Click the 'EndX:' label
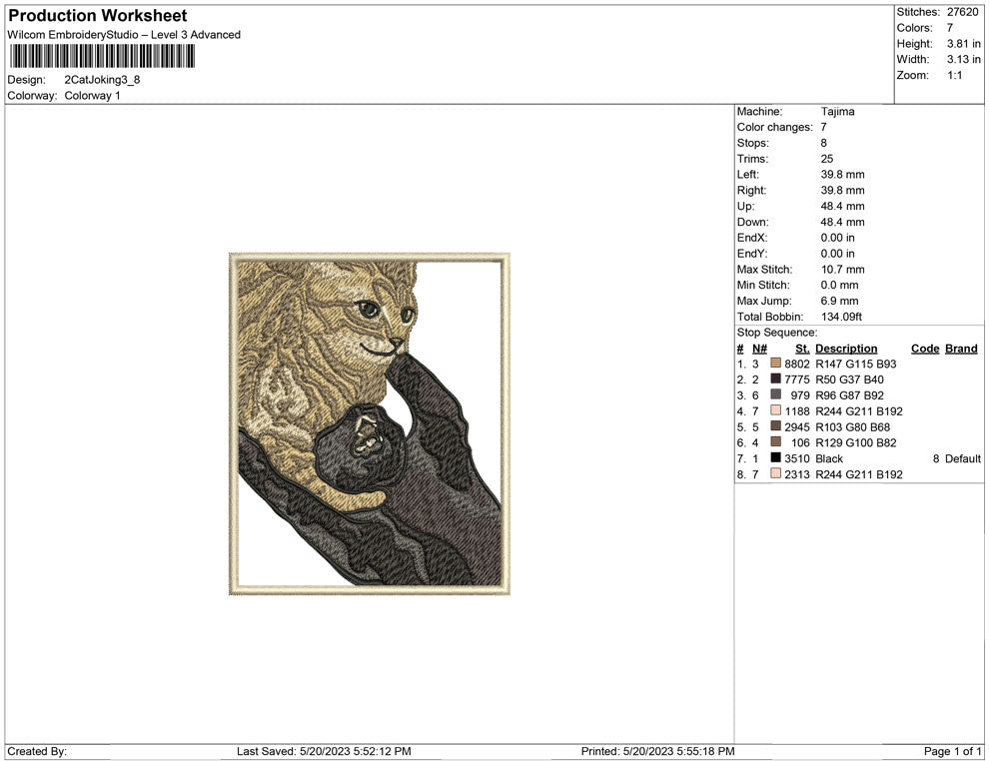989x761 pixels. click(752, 237)
